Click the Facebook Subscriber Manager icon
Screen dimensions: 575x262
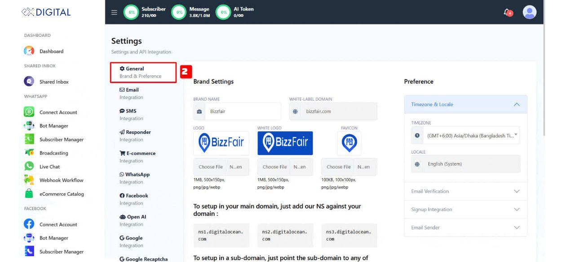click(29, 251)
